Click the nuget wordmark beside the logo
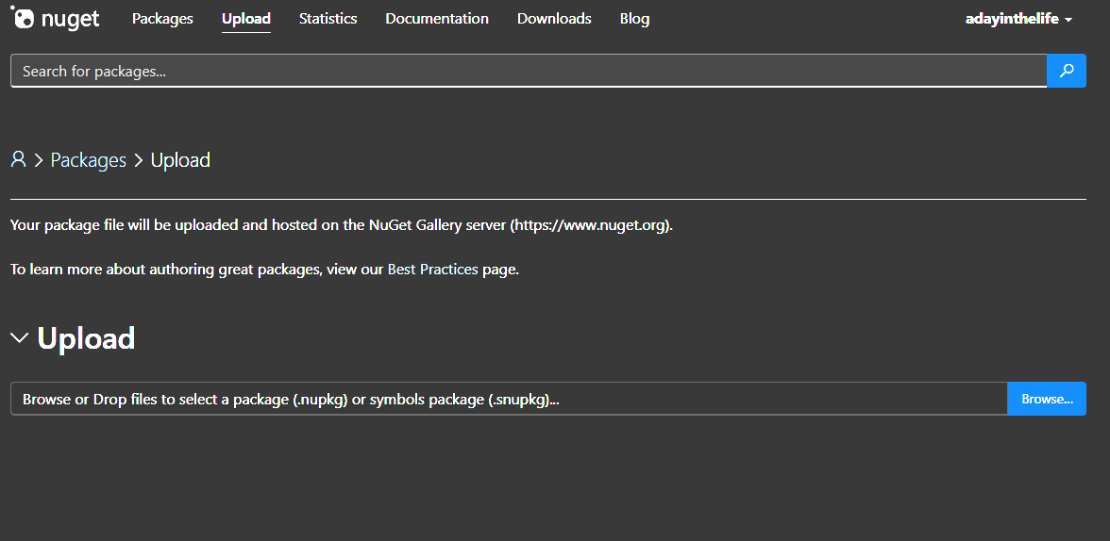The height and width of the screenshot is (541, 1110). [x=71, y=19]
